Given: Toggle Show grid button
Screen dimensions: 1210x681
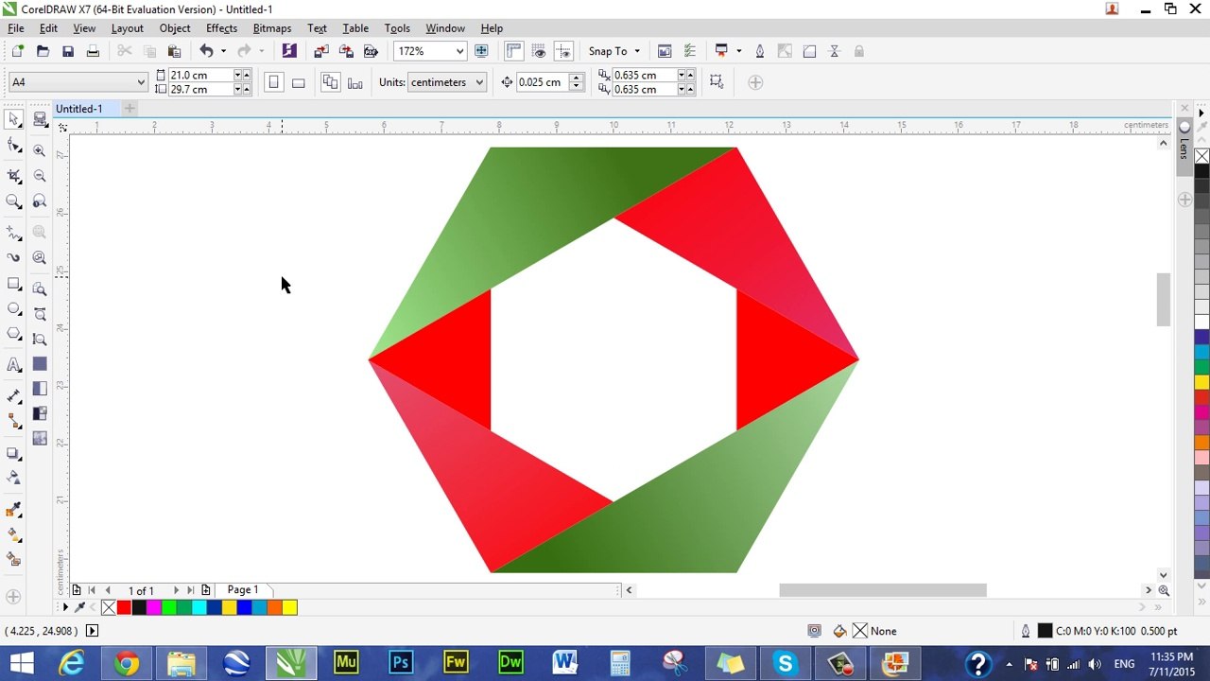Looking at the screenshot, I should point(539,51).
